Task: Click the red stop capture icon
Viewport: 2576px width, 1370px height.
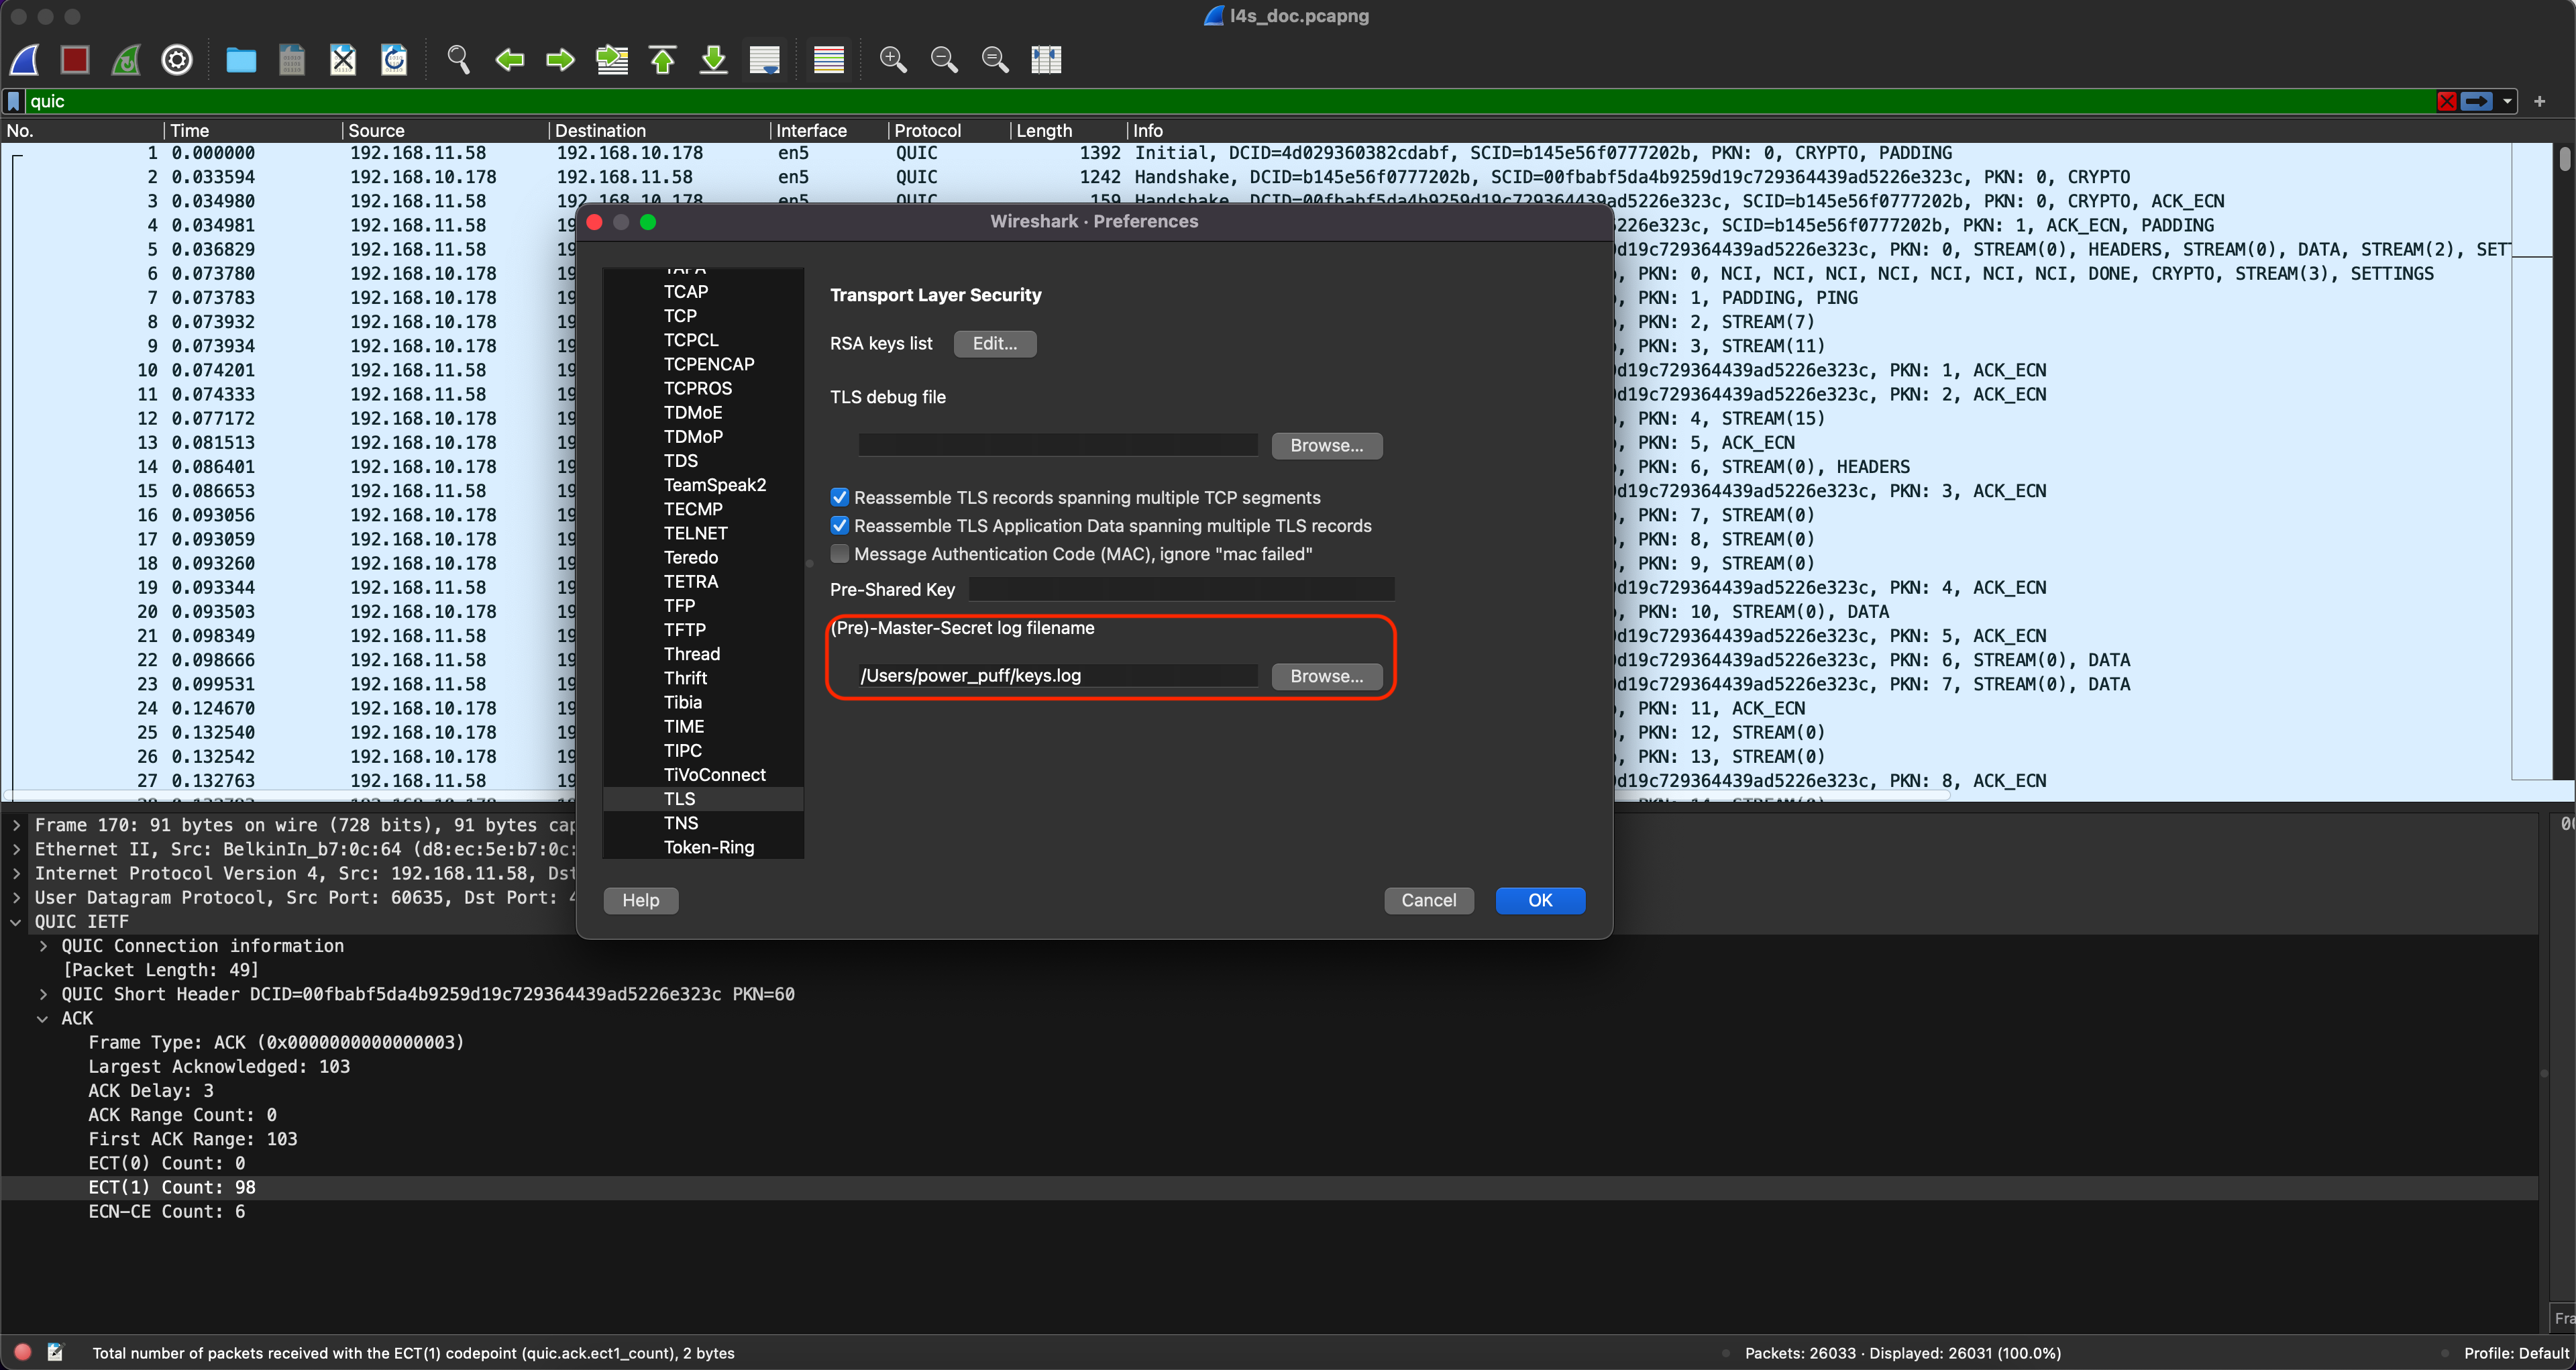Action: tap(75, 60)
